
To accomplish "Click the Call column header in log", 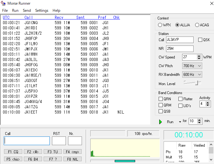I will [x=28, y=17].
